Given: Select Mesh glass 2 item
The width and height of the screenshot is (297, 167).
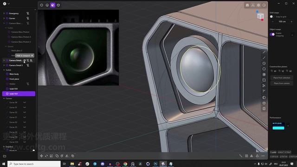Looking at the screenshot, I should [x=17, y=51].
